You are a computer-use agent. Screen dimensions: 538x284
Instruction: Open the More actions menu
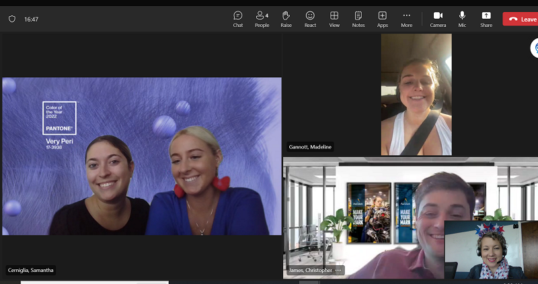click(407, 19)
